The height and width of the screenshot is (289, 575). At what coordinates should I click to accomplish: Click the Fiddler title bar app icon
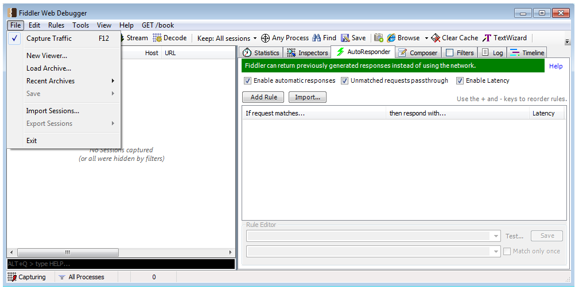pyautogui.click(x=12, y=13)
